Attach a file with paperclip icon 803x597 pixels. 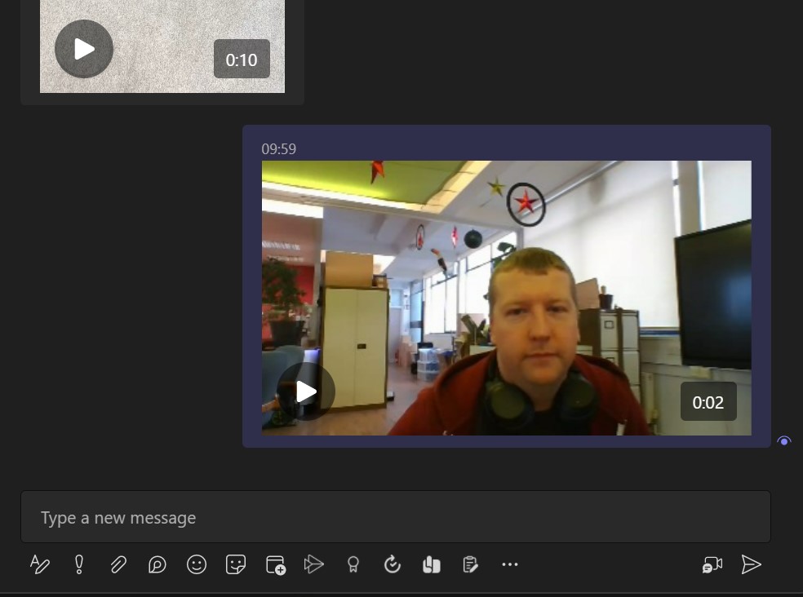click(x=118, y=564)
